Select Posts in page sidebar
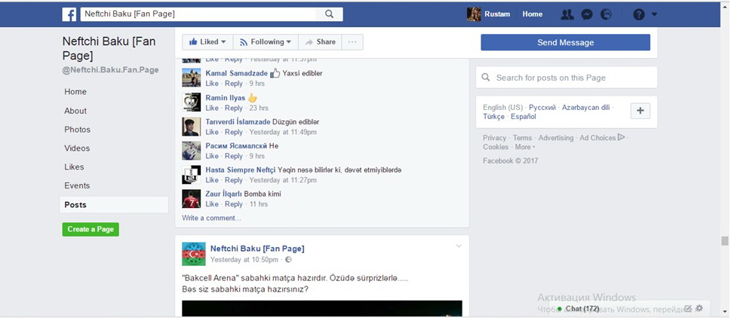The height and width of the screenshot is (318, 731). point(114,205)
